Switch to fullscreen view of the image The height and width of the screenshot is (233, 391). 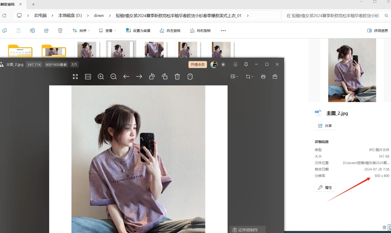click(x=75, y=77)
